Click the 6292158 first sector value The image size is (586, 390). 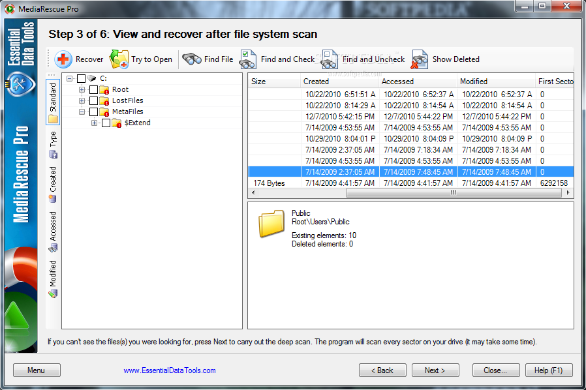pos(554,183)
